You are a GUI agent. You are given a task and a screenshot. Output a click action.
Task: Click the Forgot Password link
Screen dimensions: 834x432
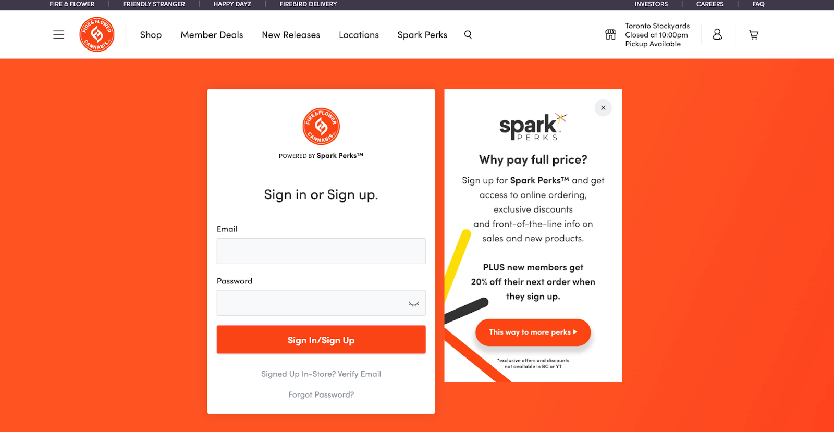coord(321,395)
